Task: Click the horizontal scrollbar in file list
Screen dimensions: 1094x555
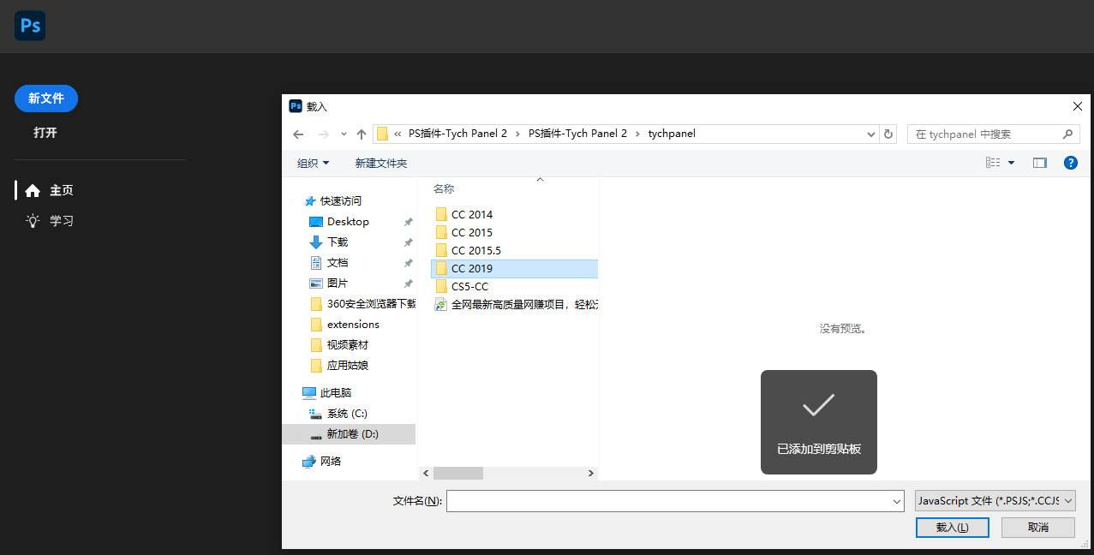Action: (458, 473)
